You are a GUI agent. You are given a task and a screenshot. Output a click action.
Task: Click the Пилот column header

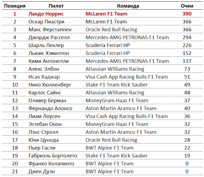pyautogui.click(x=56, y=6)
